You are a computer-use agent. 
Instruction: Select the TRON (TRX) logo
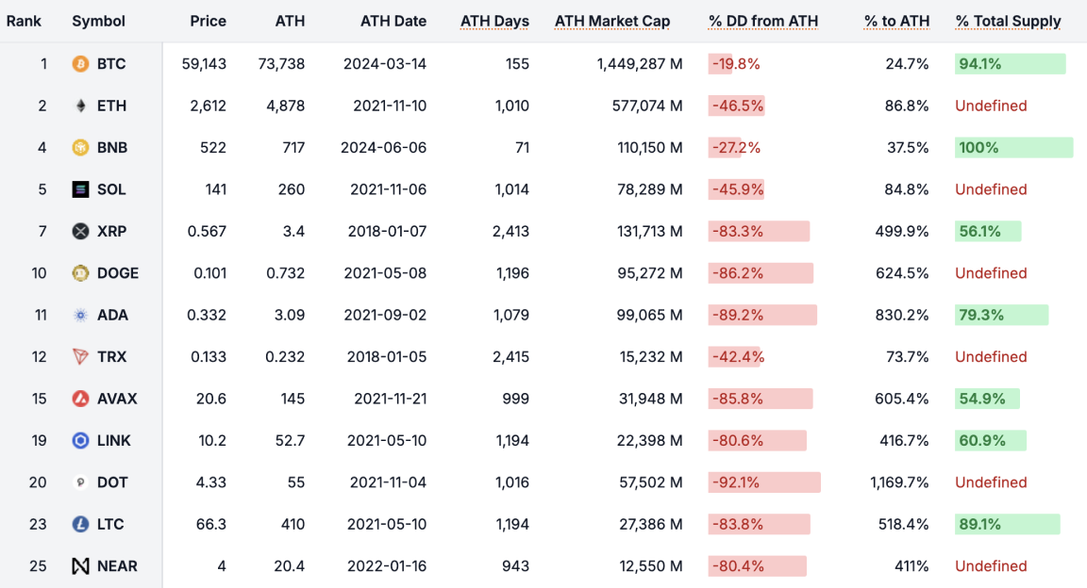(79, 356)
